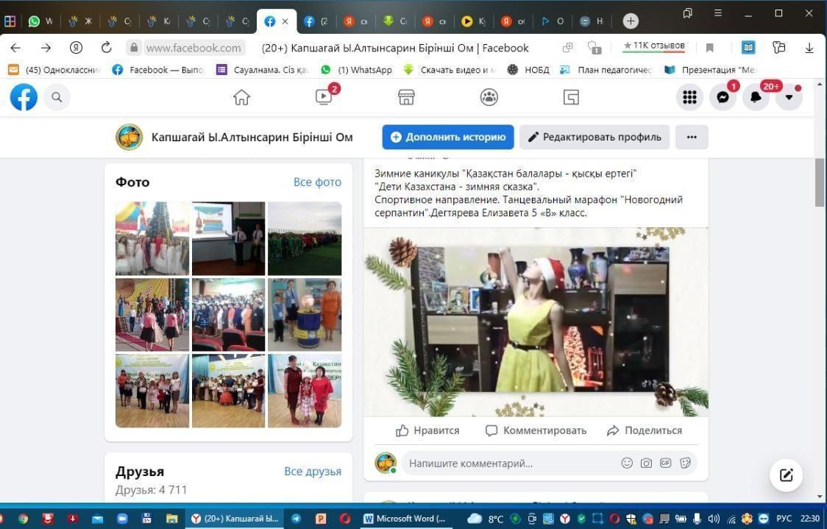
Task: Click the Facebook search magnifier icon
Action: [57, 97]
